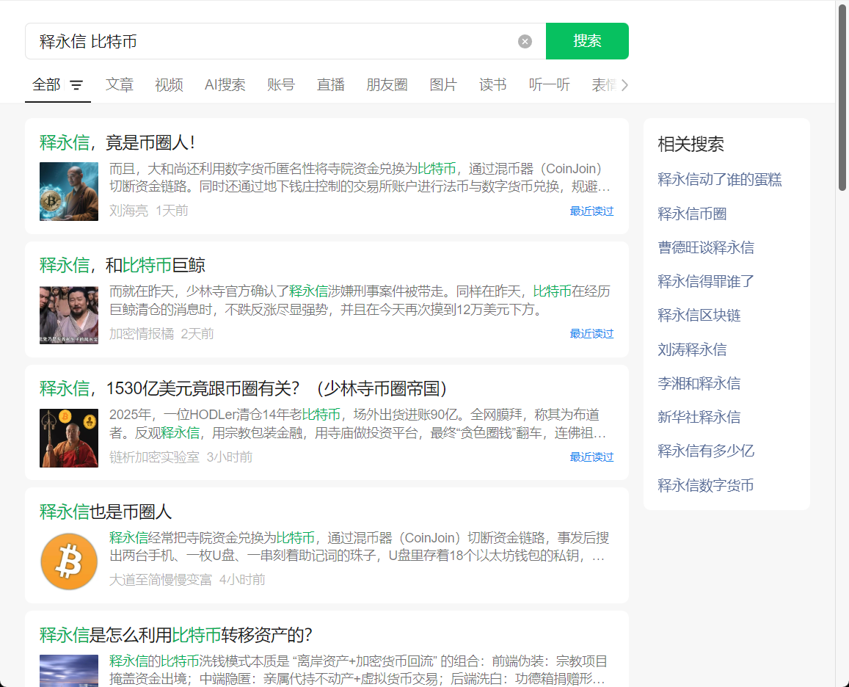Open article titled 释永信，竟是币圈人！

click(x=117, y=142)
